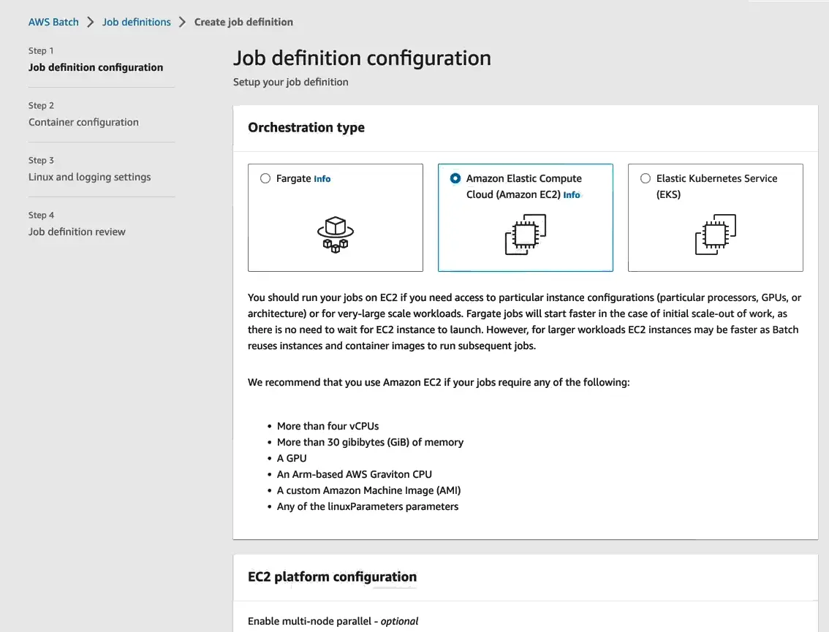Click the EC2 platform configuration heading

tap(332, 576)
